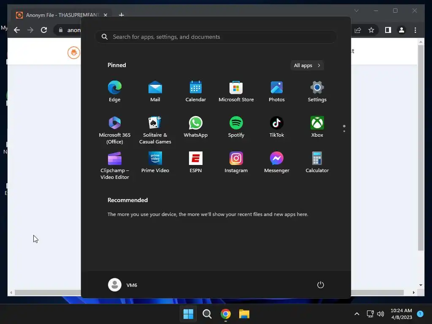View site information lock icon in Chrome
The width and height of the screenshot is (432, 324).
(x=61, y=30)
